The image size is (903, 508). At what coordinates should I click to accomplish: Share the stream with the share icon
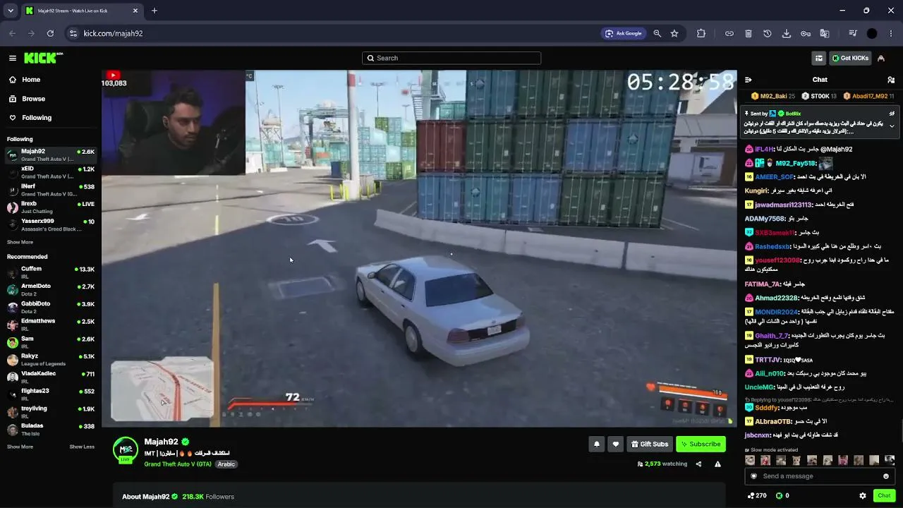tap(698, 464)
